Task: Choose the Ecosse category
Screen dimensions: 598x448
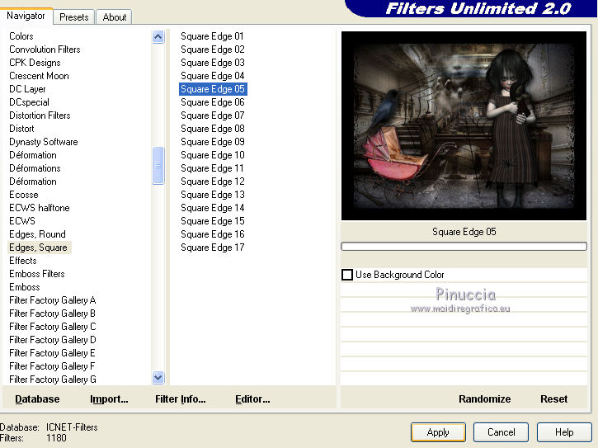Action: [x=24, y=195]
